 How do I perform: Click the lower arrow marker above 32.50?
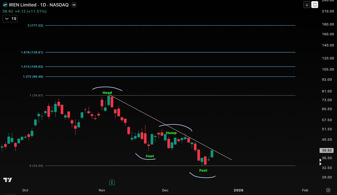(320, 164)
